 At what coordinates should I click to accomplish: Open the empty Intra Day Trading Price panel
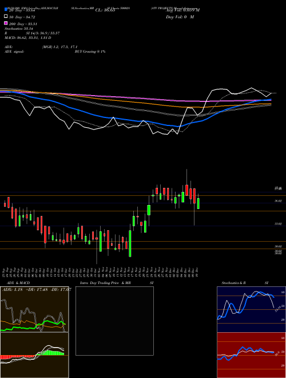114,321
